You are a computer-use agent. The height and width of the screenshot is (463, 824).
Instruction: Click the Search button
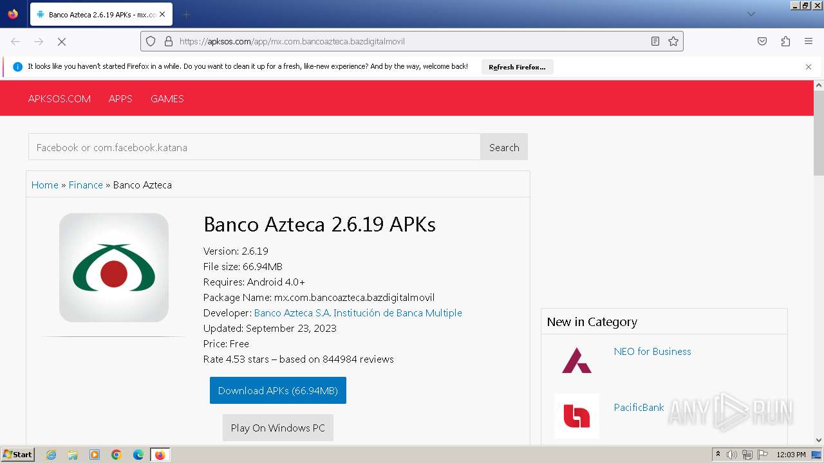coord(504,147)
